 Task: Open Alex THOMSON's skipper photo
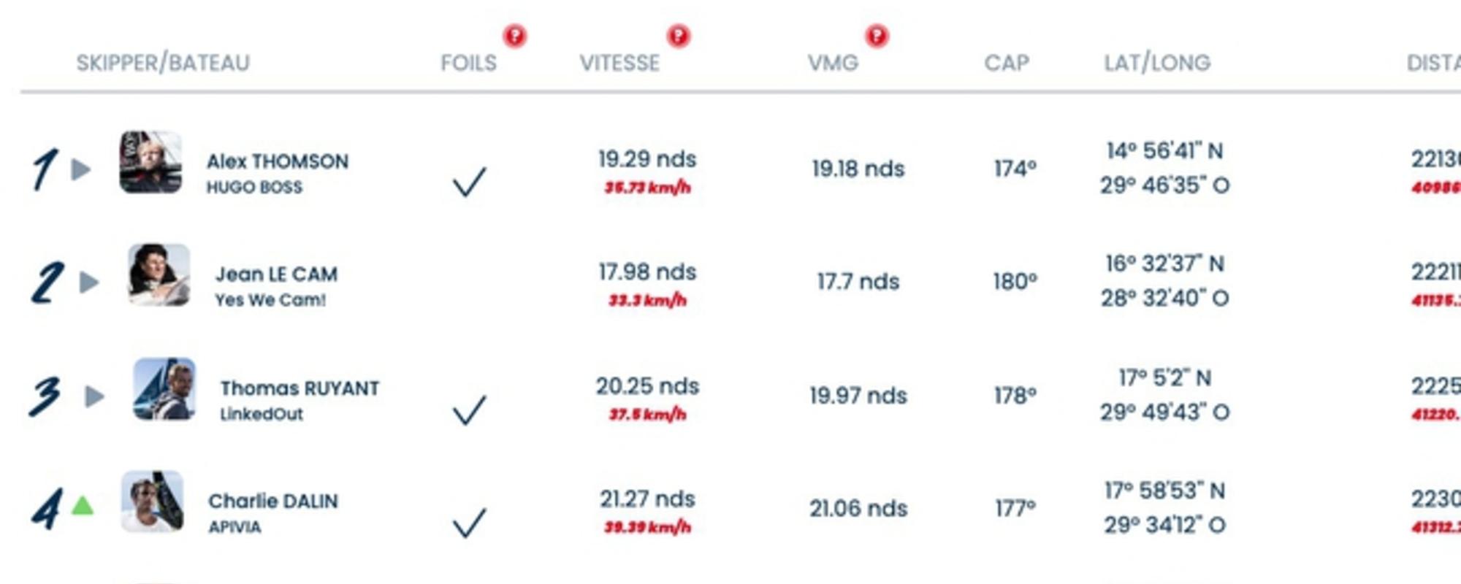(x=150, y=162)
